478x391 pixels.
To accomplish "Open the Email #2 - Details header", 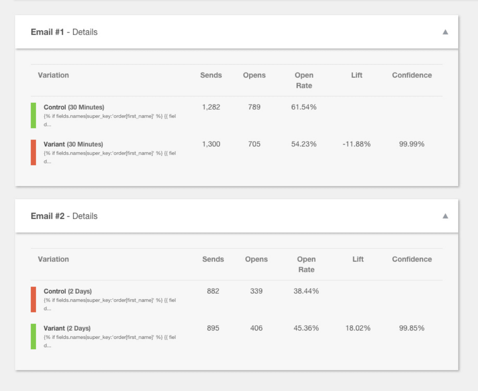I will pos(64,216).
